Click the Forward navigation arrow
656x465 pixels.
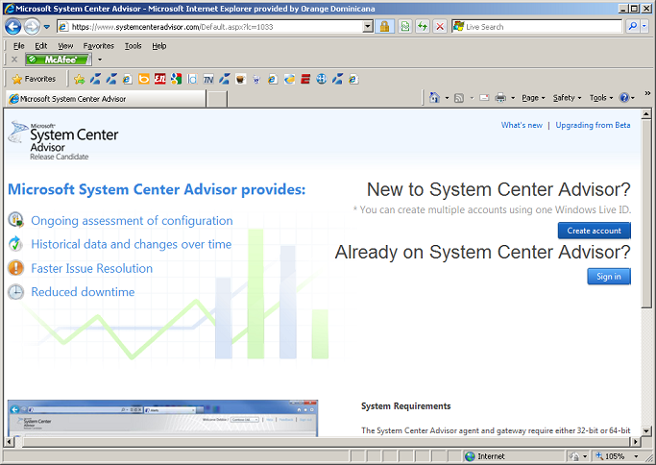32,27
